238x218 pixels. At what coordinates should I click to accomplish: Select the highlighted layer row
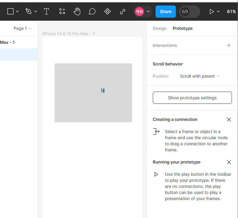point(19,54)
